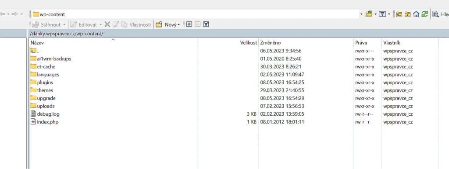This screenshot has height=169, width=449.
Task: Open the directory browse folder icon
Action: point(369,14)
